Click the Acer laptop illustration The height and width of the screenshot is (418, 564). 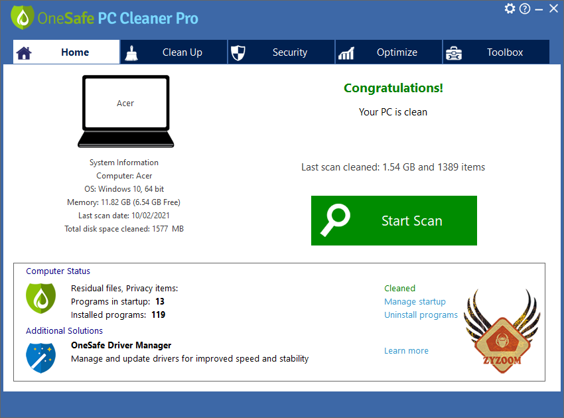coord(125,111)
